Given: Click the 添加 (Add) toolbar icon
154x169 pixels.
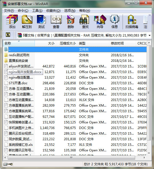Looking at the screenshot, I should [12, 22].
